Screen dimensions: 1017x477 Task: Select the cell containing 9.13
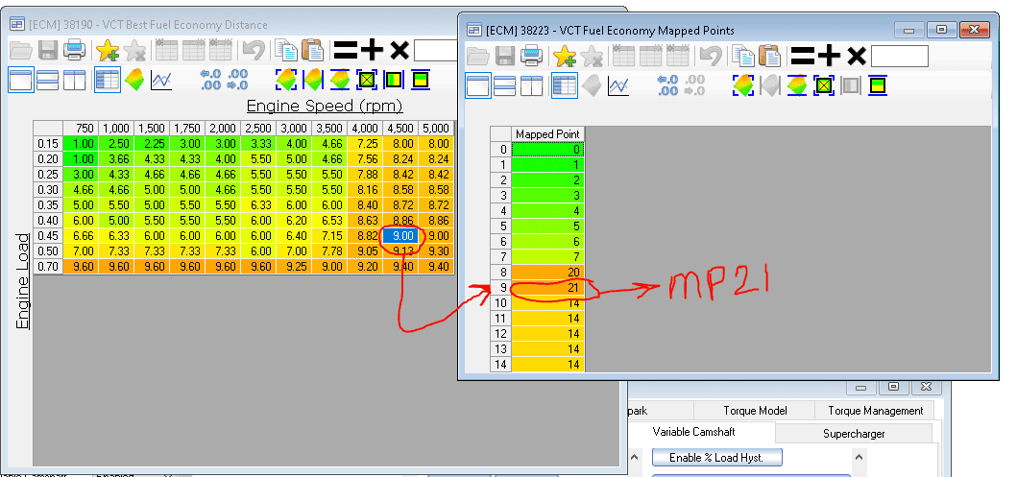400,251
